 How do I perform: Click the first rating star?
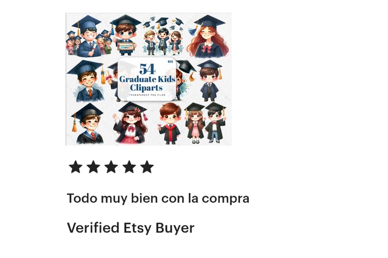pos(76,167)
